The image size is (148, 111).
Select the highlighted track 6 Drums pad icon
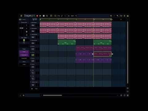[x=33, y=55]
